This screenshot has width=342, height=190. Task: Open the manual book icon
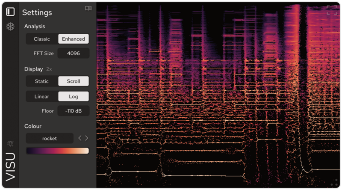[x=88, y=8]
